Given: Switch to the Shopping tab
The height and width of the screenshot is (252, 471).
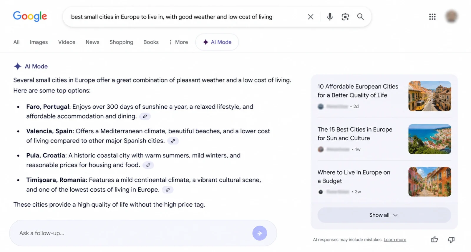Looking at the screenshot, I should coord(121,42).
